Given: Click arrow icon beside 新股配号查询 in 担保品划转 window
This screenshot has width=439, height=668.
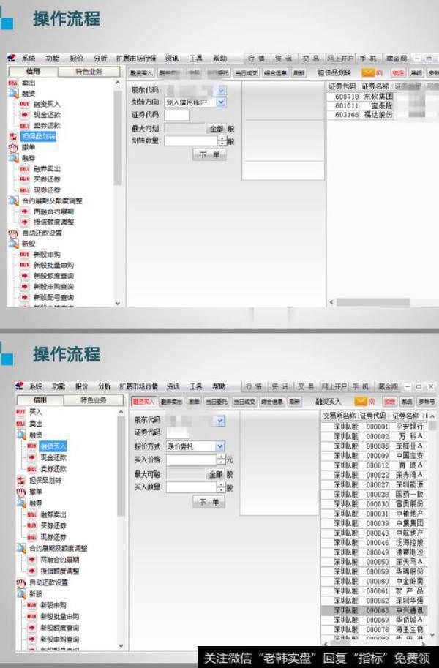Looking at the screenshot, I should point(24,297).
